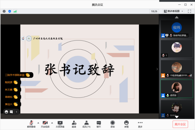This screenshot has width=195, height=130.
Task: Open the blue security shield icon
Action: coord(10,11)
